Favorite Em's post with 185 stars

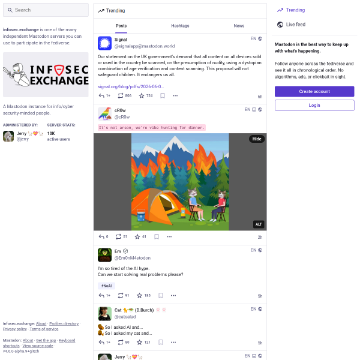pyautogui.click(x=139, y=295)
